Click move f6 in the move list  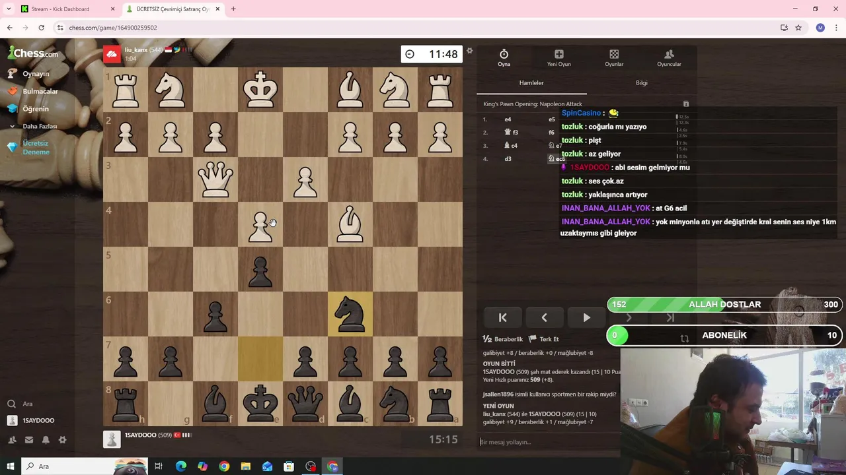coord(551,133)
